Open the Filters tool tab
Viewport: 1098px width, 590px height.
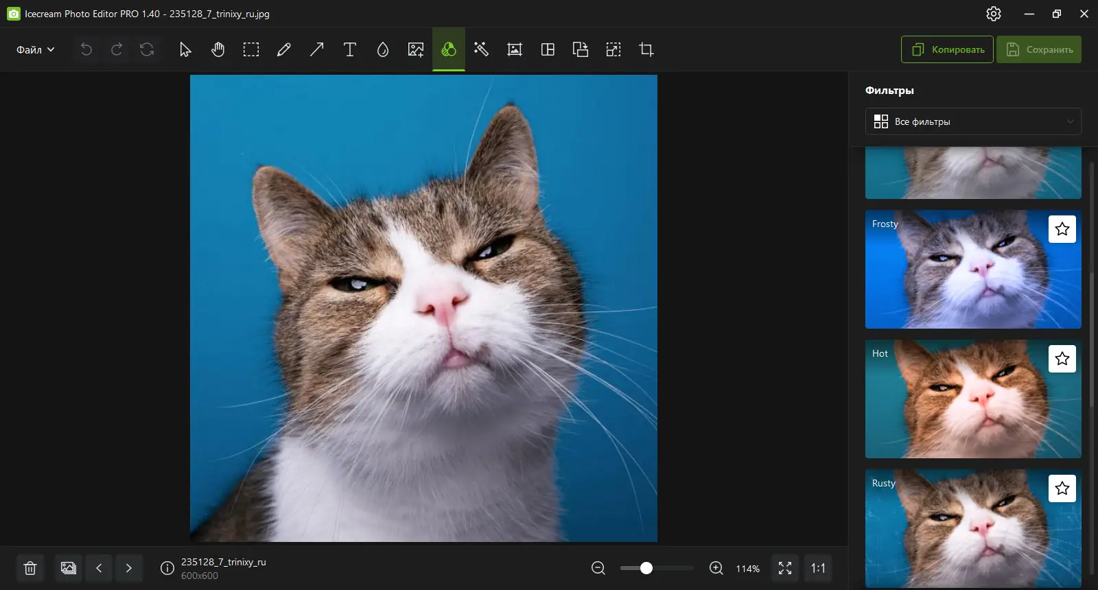pos(449,49)
